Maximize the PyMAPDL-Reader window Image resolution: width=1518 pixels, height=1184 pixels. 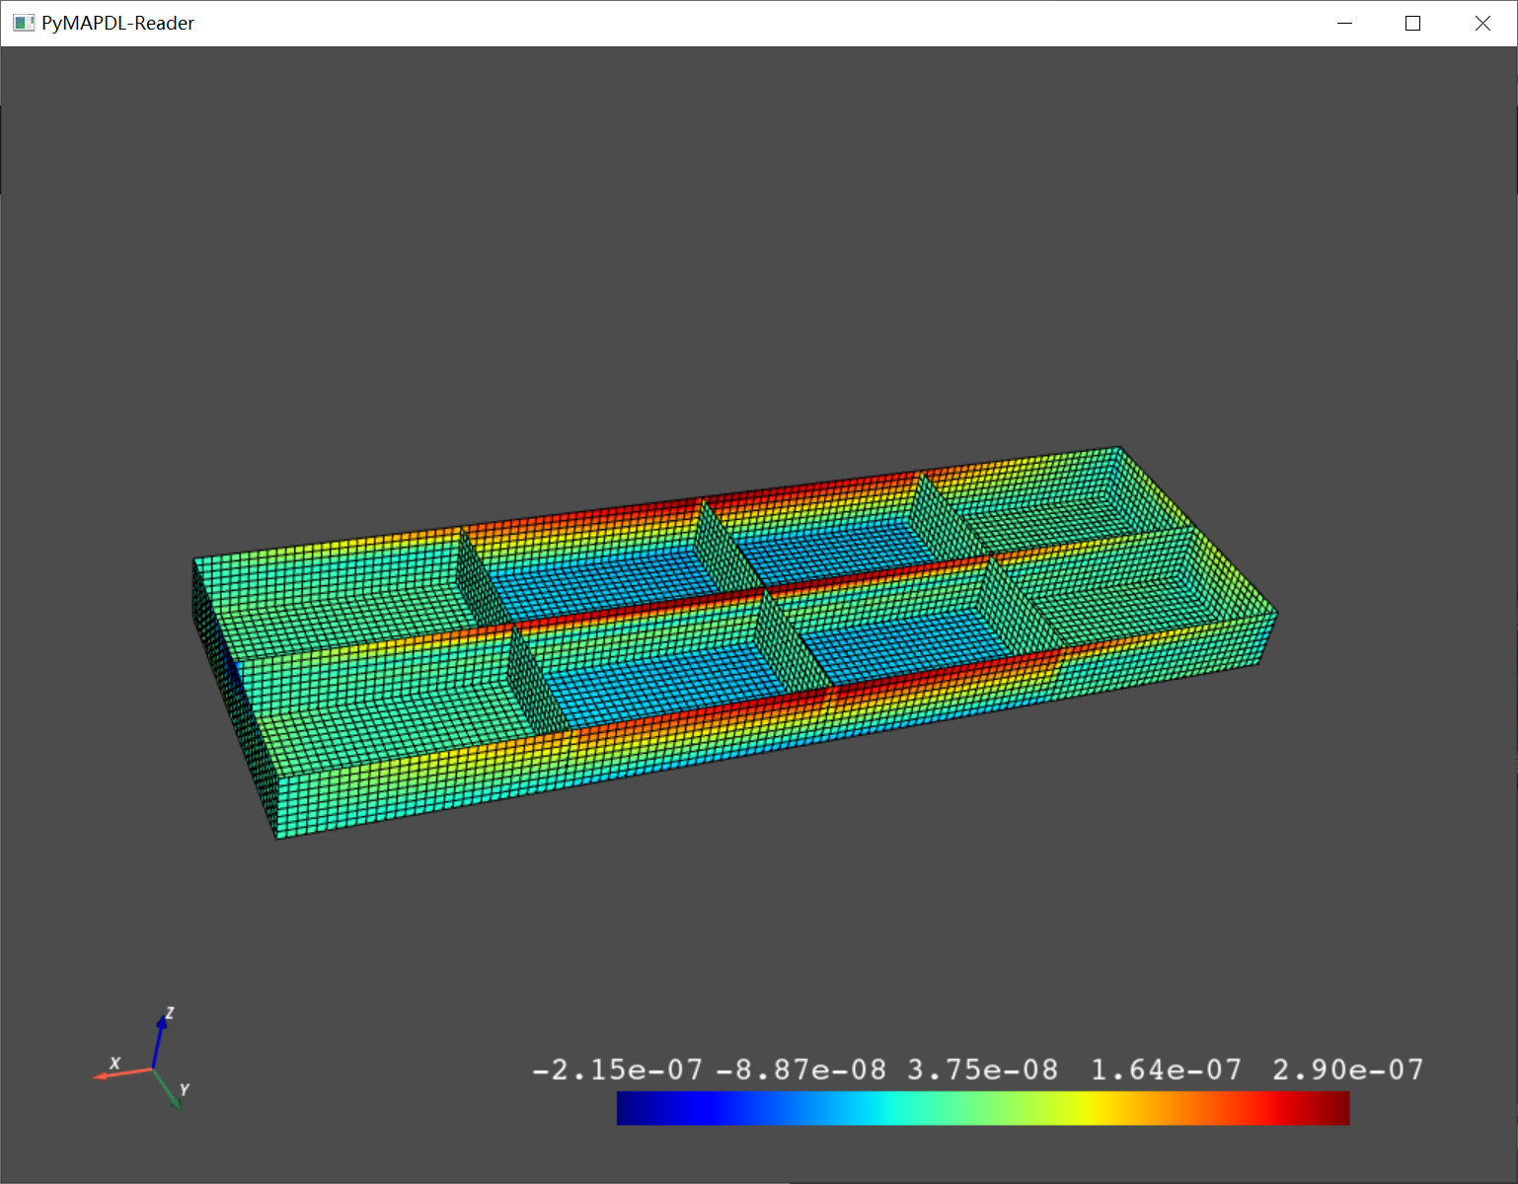click(1412, 23)
